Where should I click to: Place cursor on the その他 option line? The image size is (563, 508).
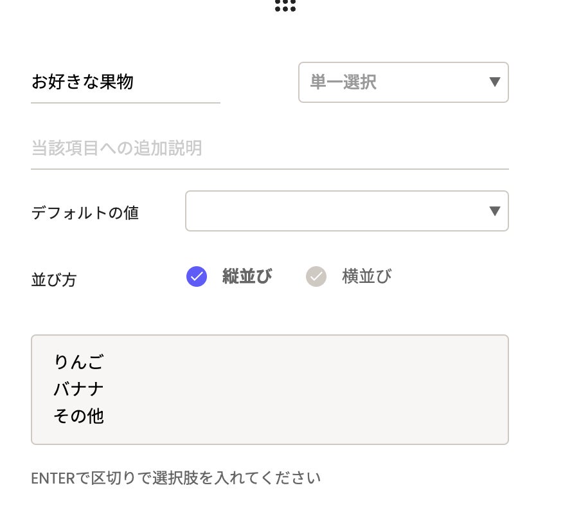78,416
